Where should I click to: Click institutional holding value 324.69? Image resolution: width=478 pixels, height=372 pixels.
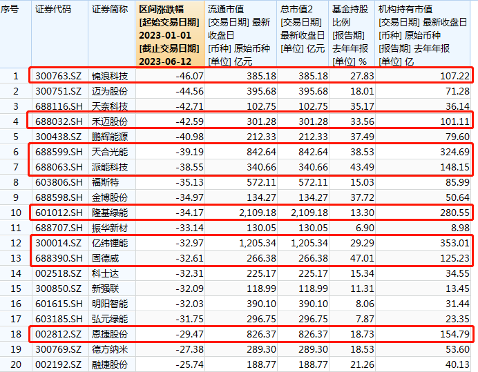pos(455,152)
